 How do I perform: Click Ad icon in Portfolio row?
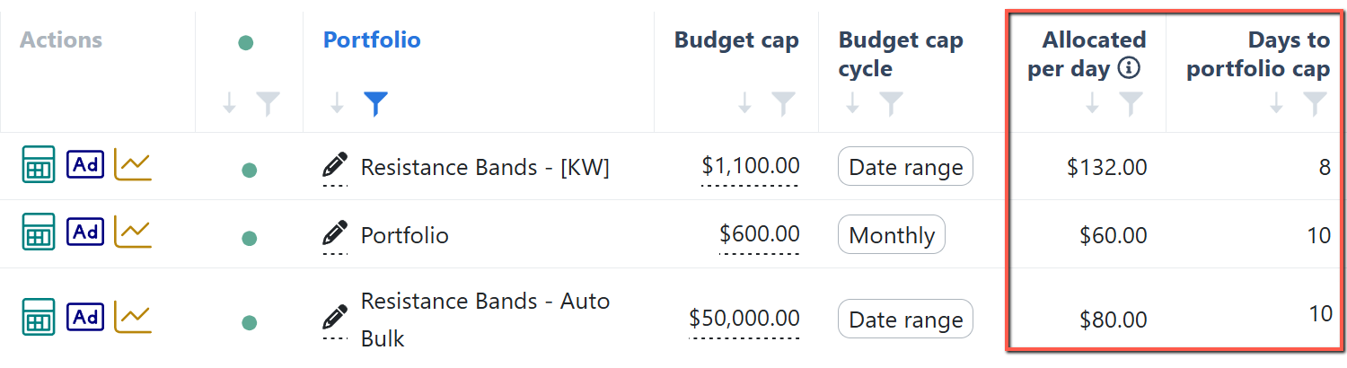[x=85, y=232]
